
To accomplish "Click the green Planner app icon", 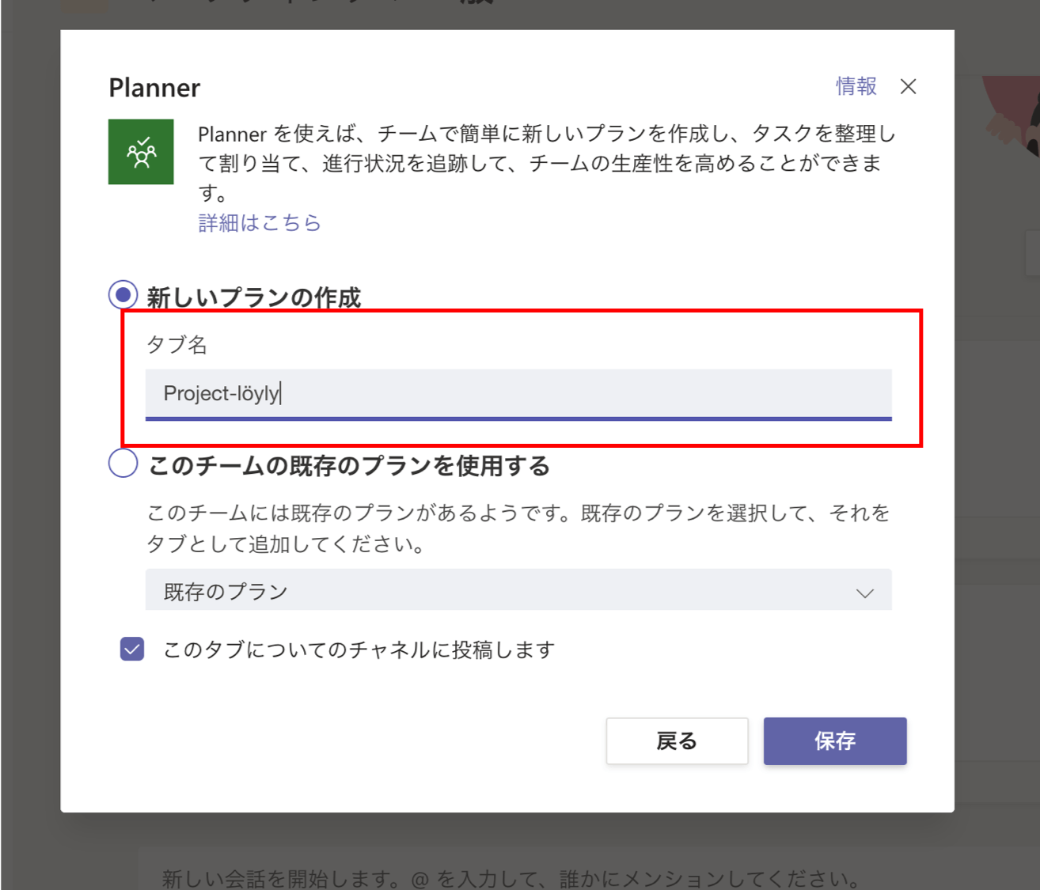I will (141, 152).
